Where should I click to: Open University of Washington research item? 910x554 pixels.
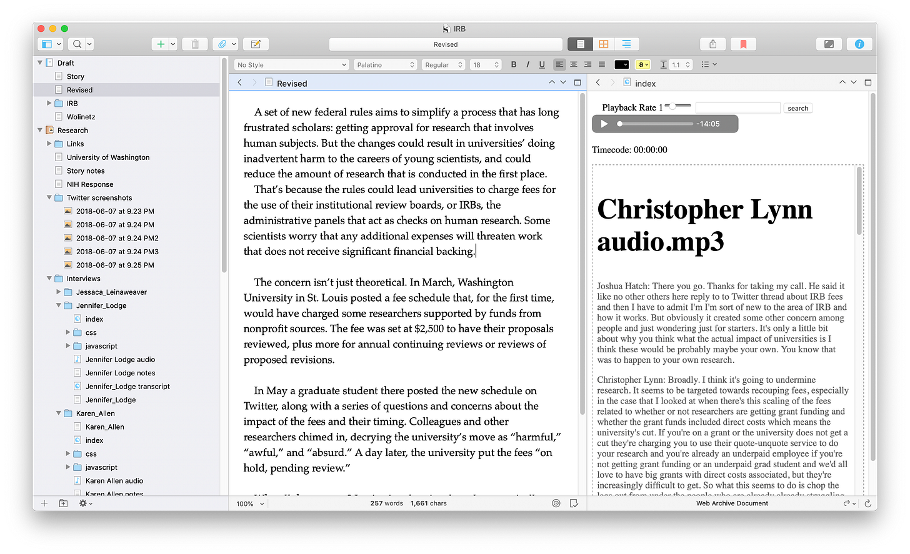click(x=107, y=157)
